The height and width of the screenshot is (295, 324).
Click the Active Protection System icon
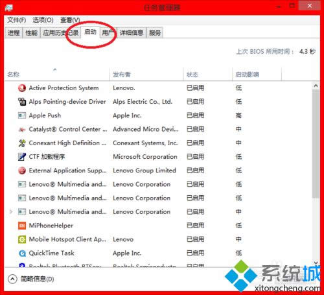tap(22, 88)
